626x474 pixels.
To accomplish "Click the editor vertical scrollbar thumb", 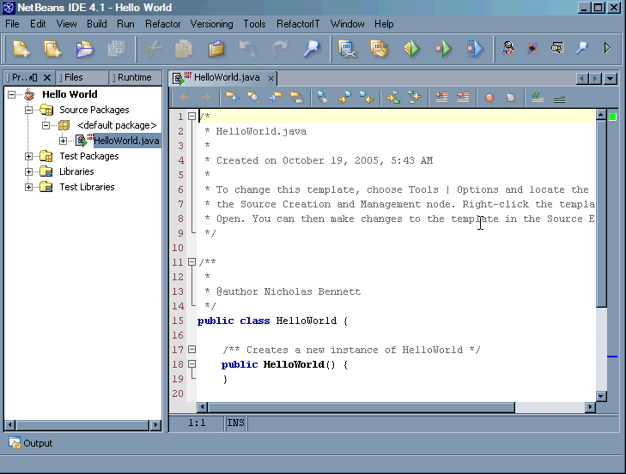I will click(x=601, y=213).
